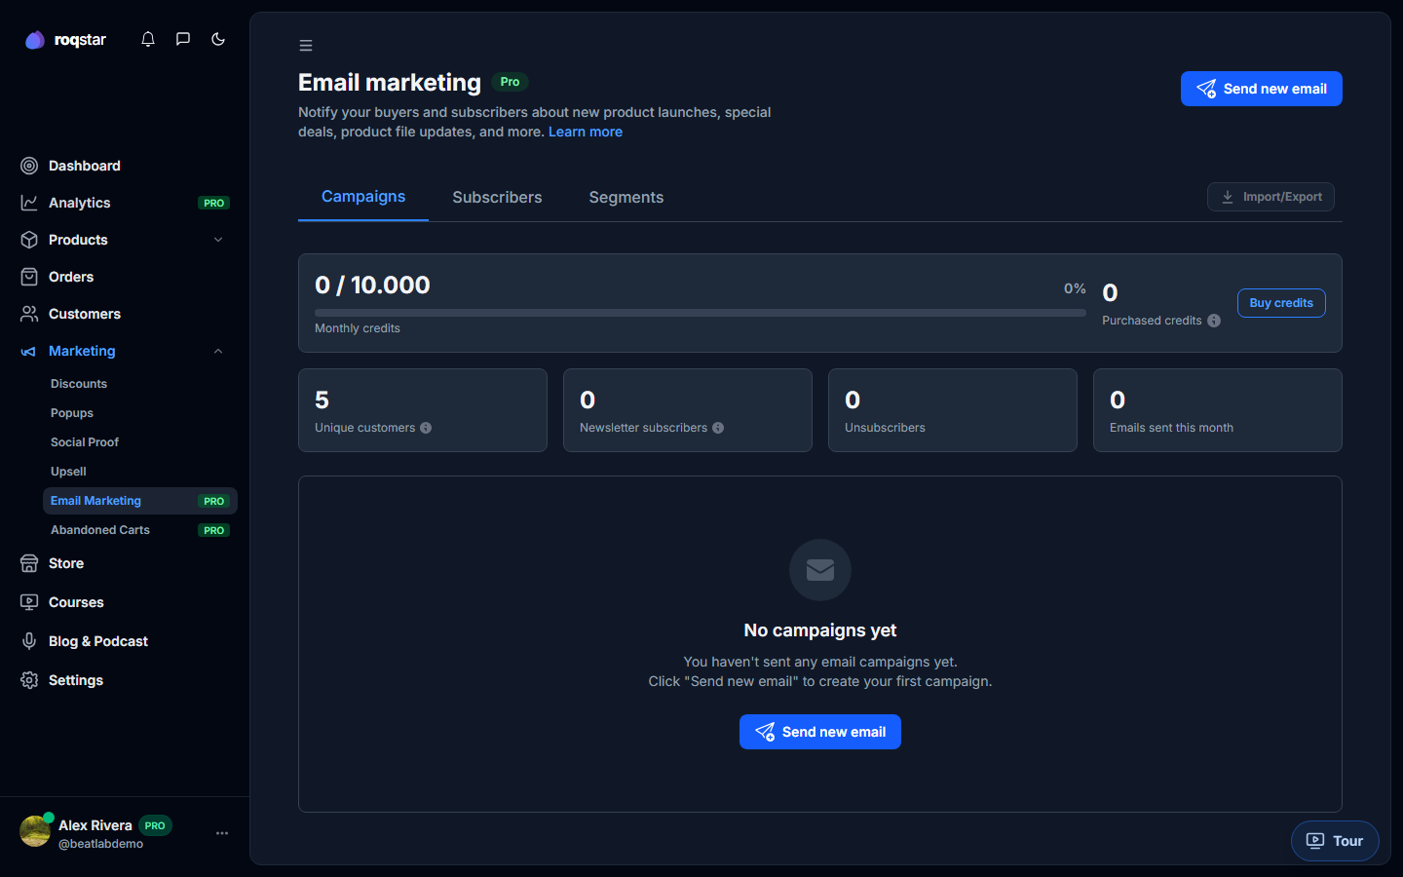Expand the Products submenu chevron
This screenshot has height=877, width=1403.
218,240
